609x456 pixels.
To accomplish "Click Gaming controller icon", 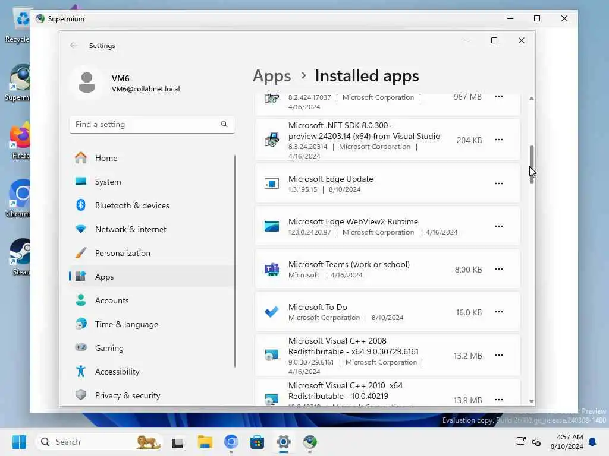I will pos(81,347).
